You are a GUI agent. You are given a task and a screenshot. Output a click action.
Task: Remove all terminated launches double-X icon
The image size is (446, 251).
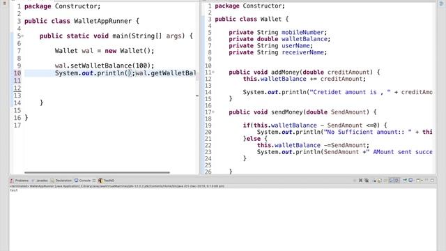click(x=367, y=181)
